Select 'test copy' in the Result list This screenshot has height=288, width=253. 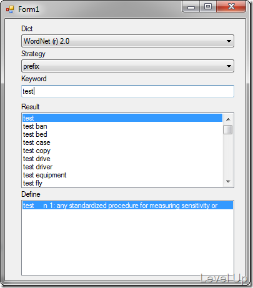click(122, 151)
